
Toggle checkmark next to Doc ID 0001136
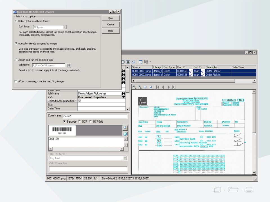[x=191, y=75]
